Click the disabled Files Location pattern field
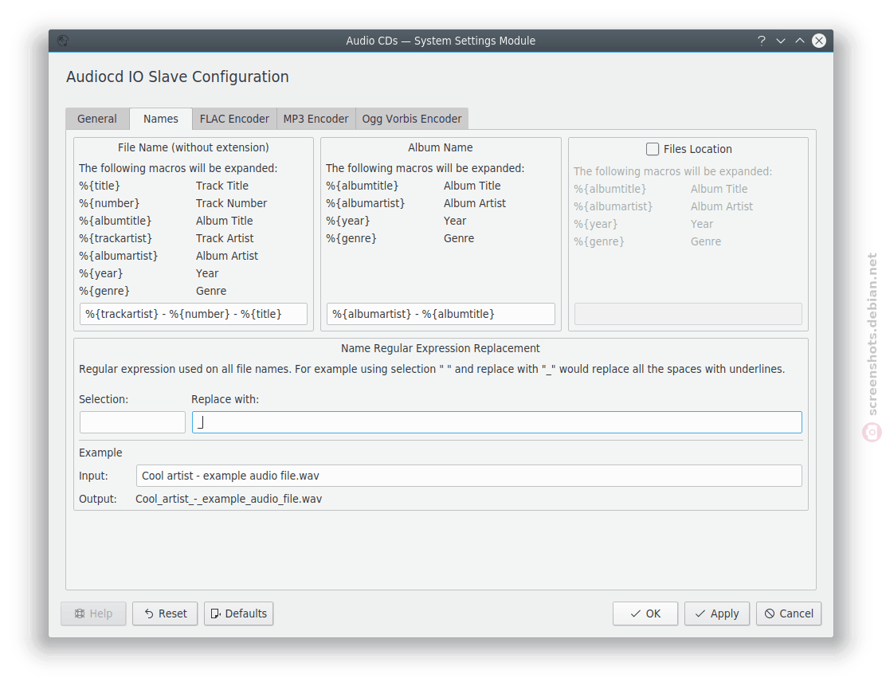 tap(688, 314)
